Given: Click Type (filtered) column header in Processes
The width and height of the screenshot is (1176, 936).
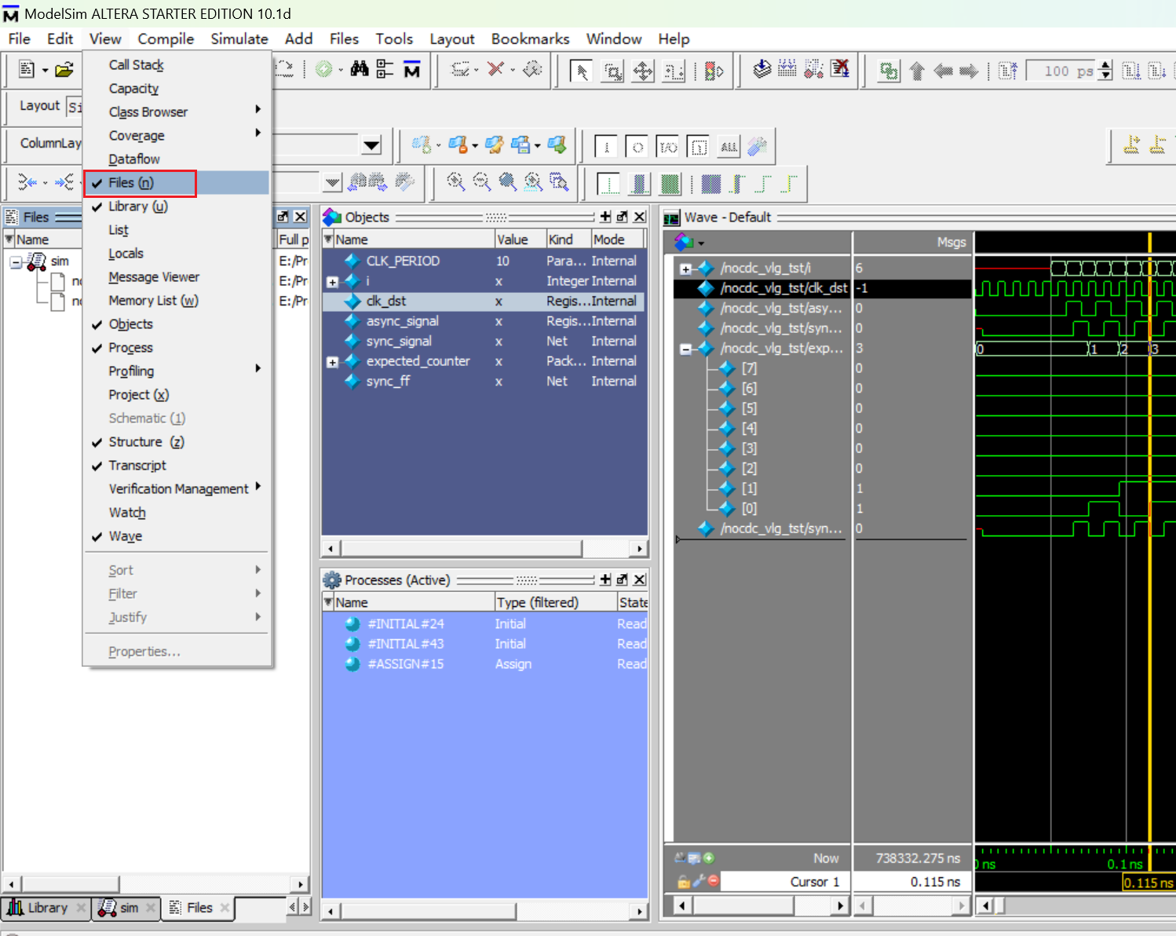Looking at the screenshot, I should [555, 602].
